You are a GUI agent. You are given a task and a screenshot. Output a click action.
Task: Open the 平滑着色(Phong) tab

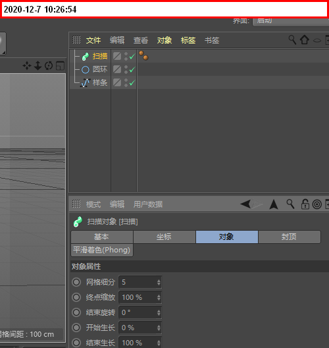pos(102,250)
